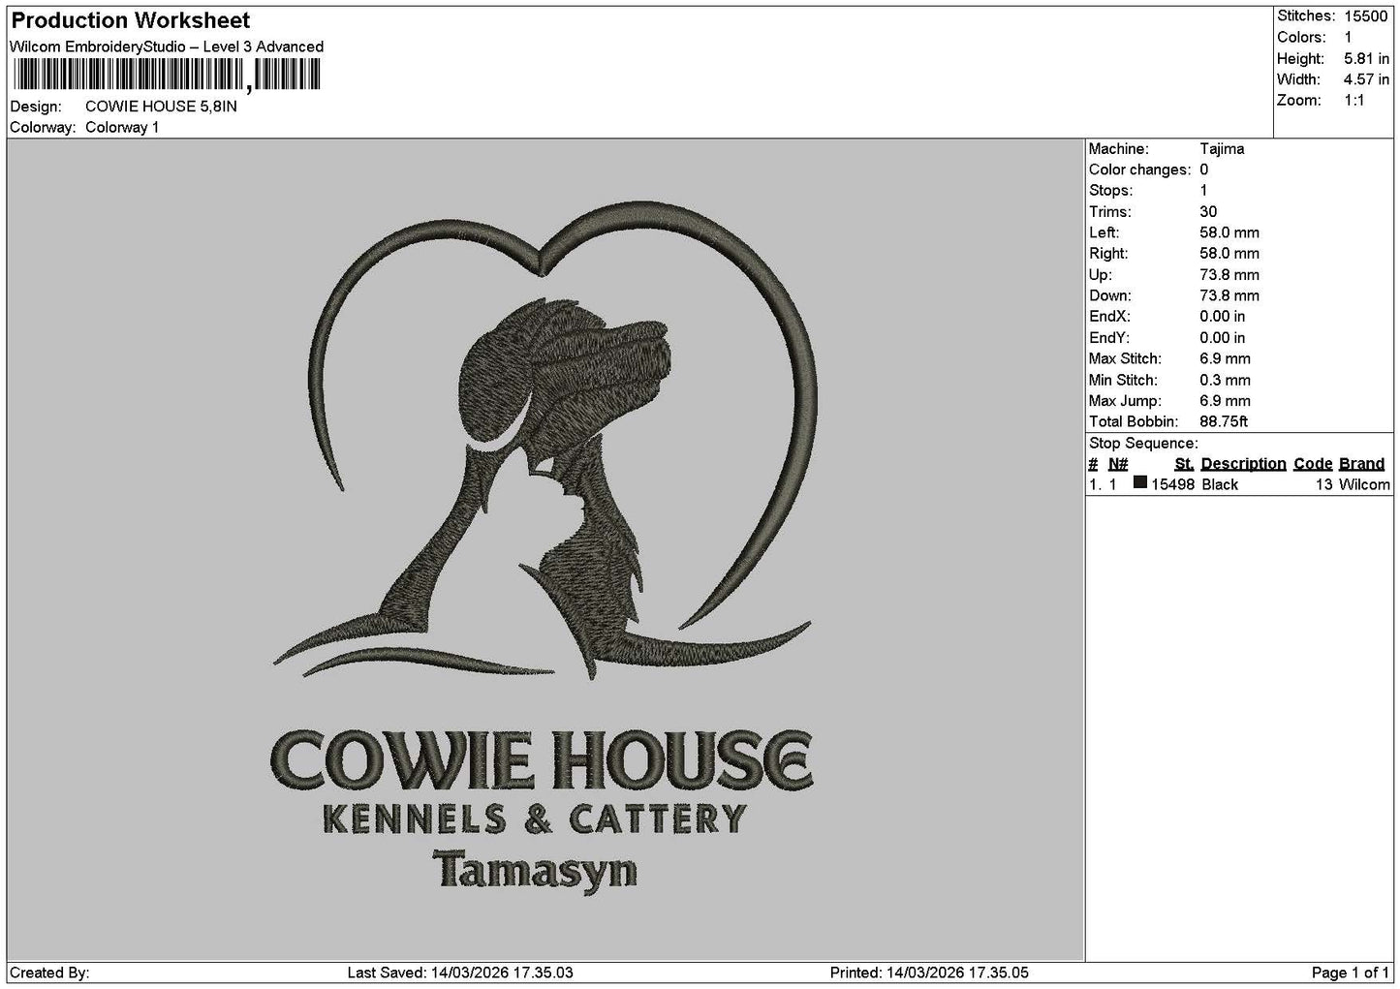Screen dimensions: 1400x989
Task: Select the Colorway 1 value
Action: pos(122,128)
